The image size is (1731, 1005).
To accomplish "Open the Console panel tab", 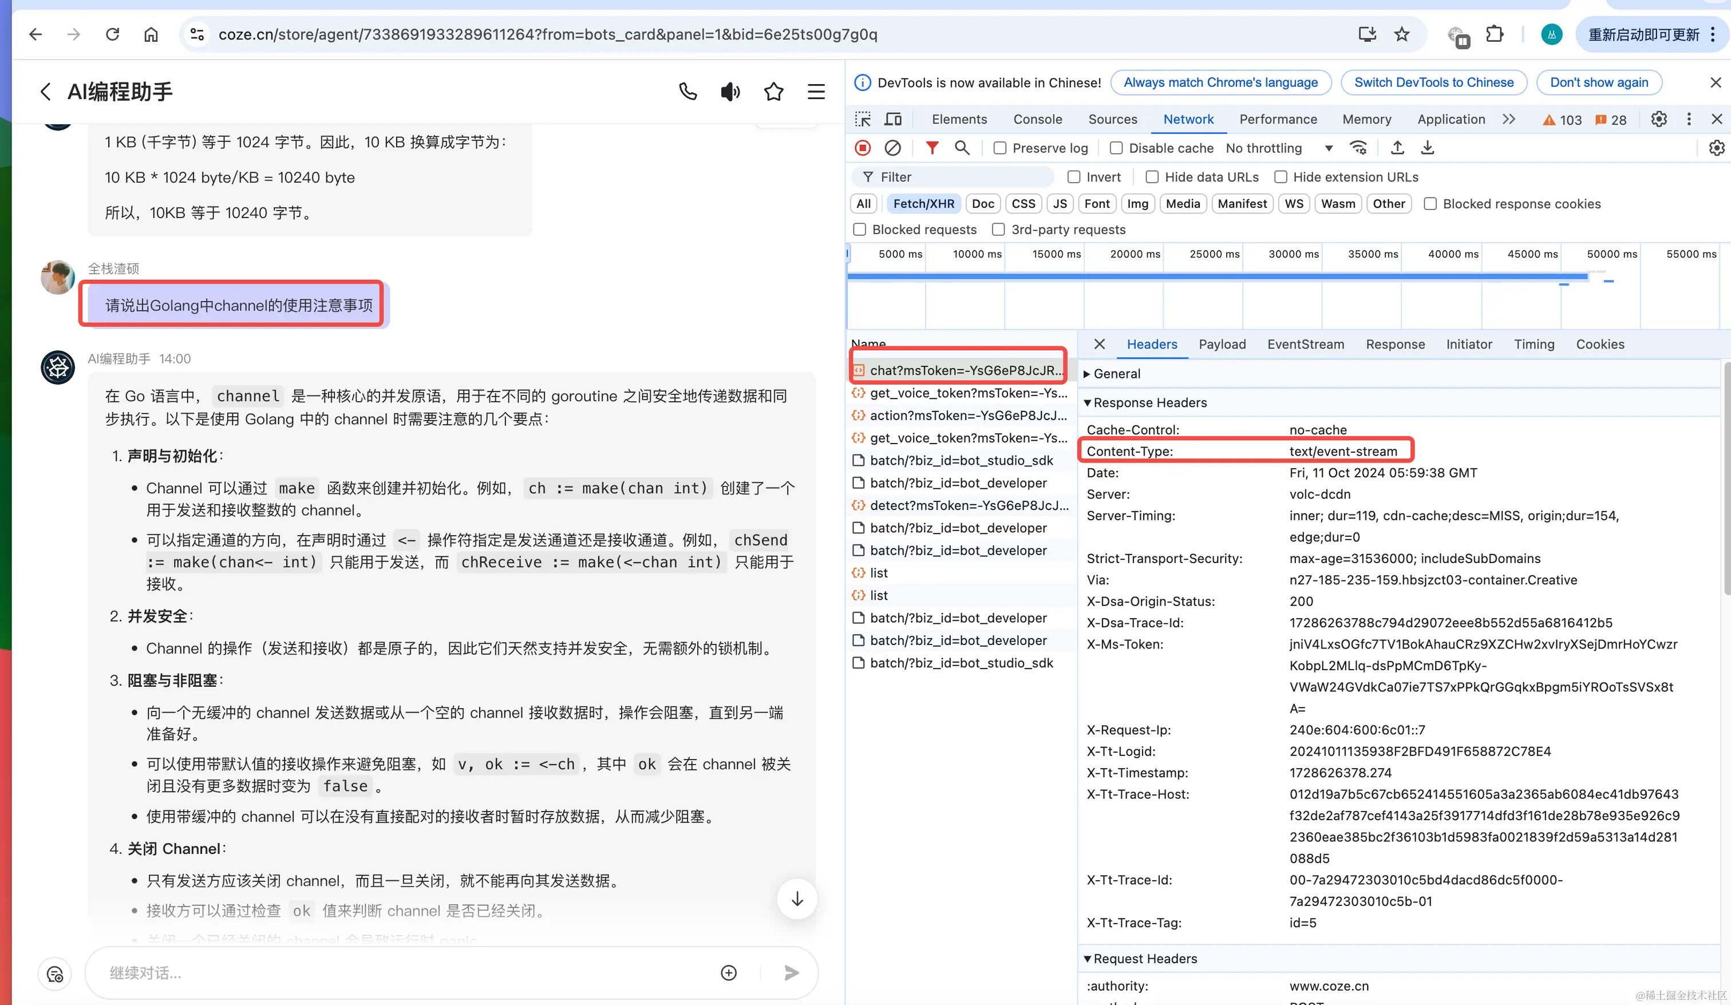I will (1037, 119).
